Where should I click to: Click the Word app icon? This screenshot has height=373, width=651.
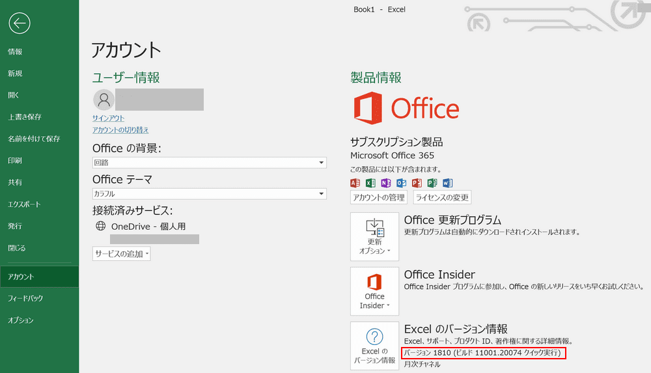(x=448, y=183)
